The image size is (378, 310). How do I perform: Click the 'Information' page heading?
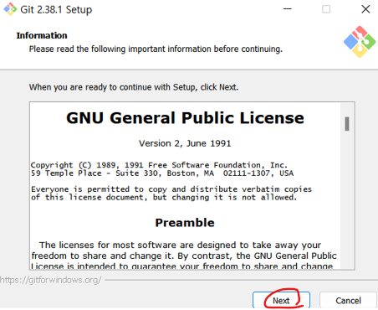pos(42,35)
